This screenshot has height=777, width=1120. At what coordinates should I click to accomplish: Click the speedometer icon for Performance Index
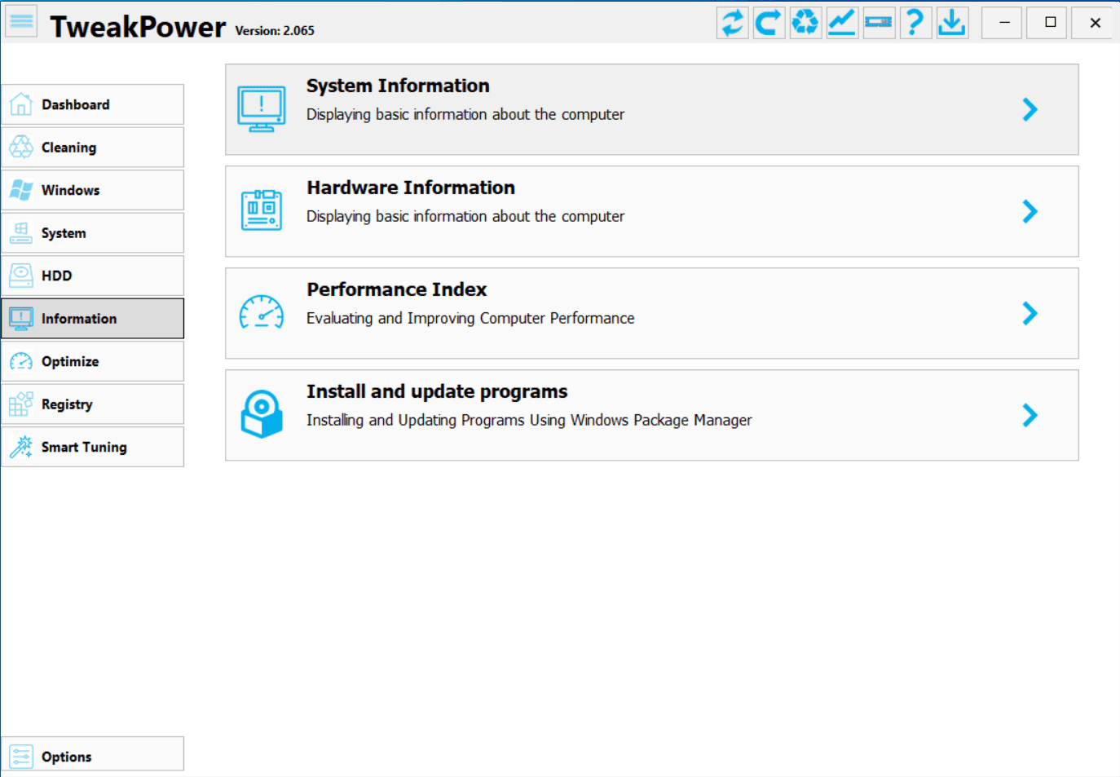(x=262, y=312)
